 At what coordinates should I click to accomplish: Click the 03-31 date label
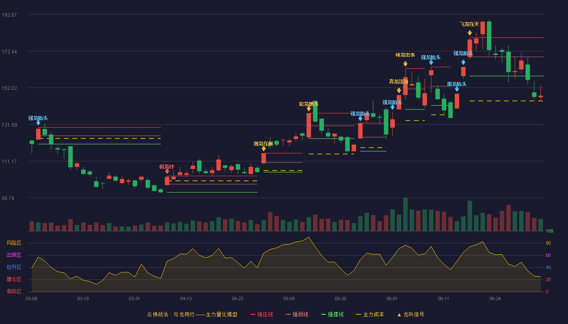(134, 298)
